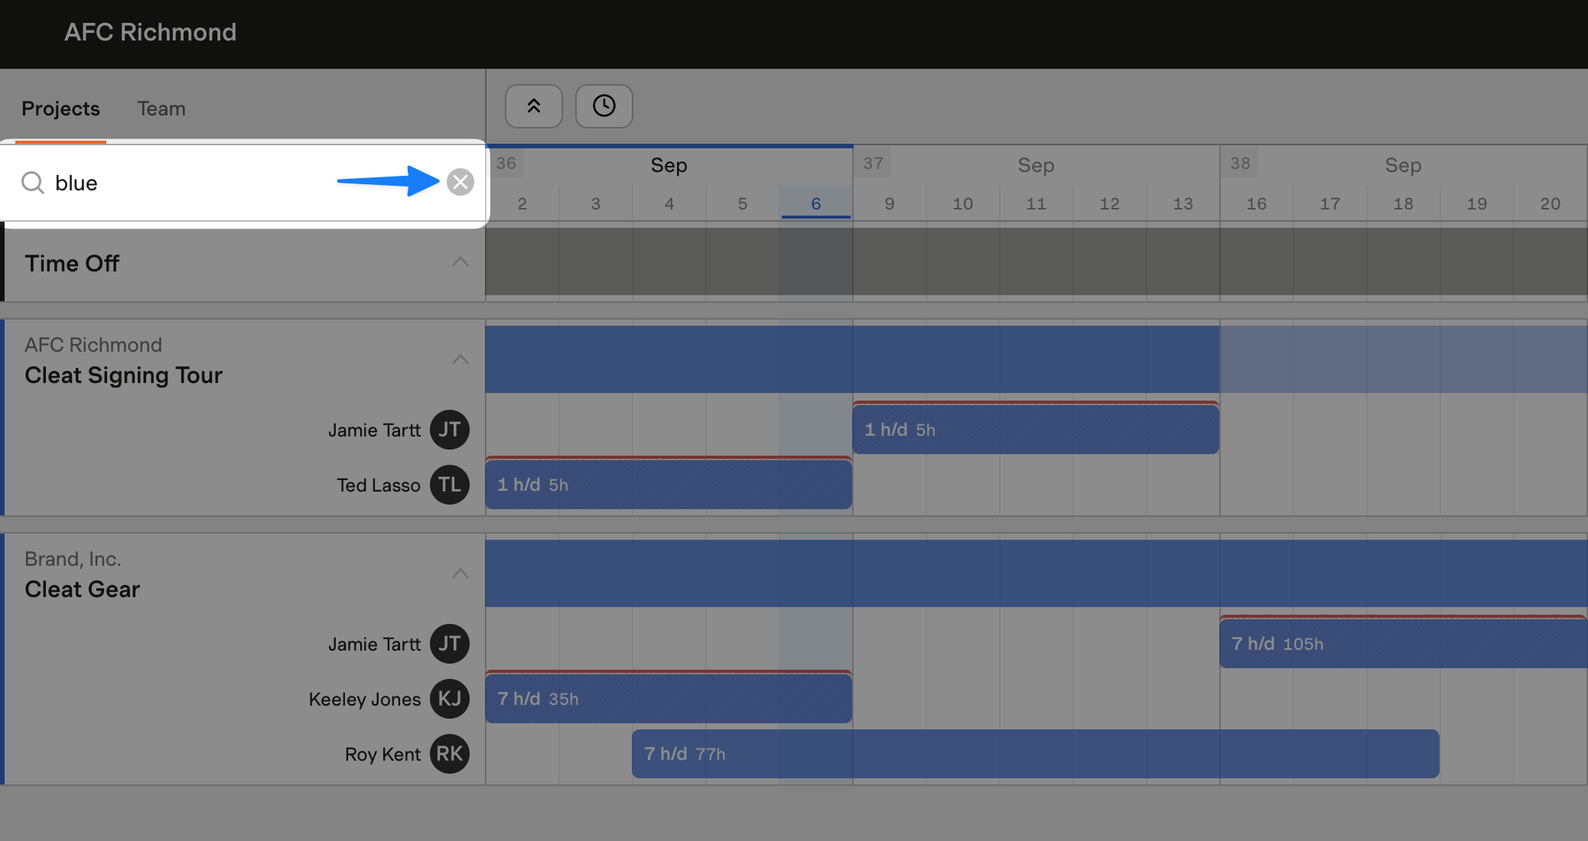1588x841 pixels.
Task: Open the clock time view button
Action: click(604, 106)
